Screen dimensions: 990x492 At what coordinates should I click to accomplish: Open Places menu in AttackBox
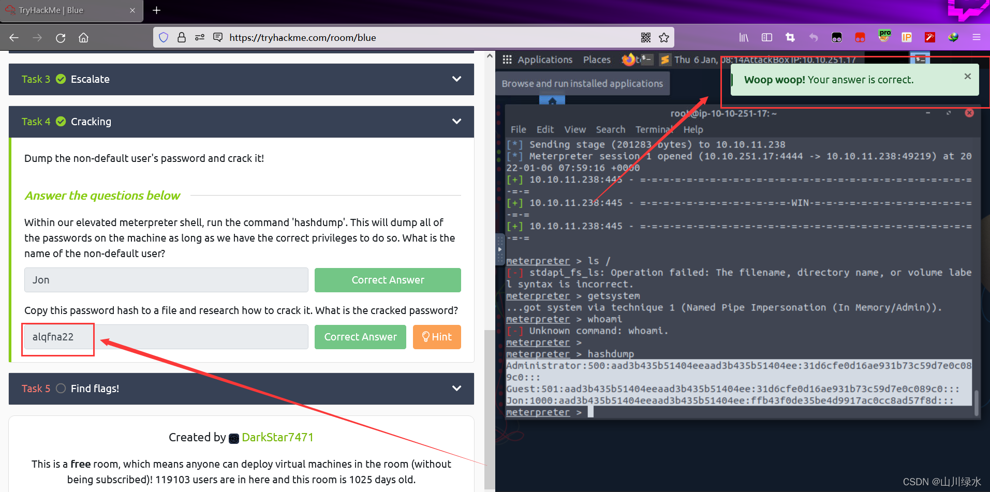tap(597, 59)
